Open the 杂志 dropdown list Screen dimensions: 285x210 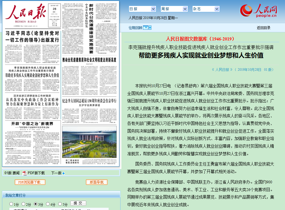click(x=206, y=9)
